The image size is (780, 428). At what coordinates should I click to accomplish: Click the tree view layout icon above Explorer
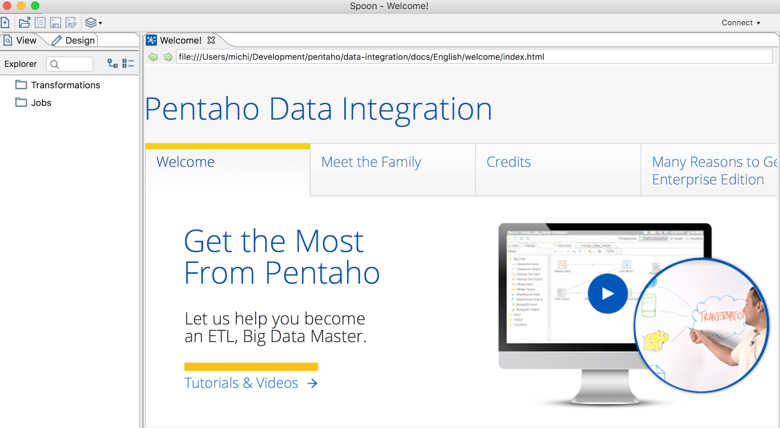(x=112, y=63)
